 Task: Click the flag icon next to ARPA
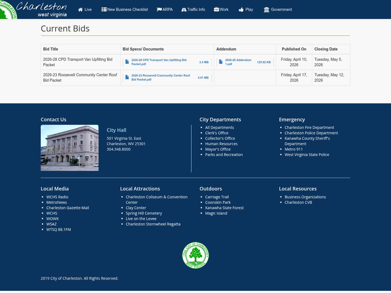(x=159, y=9)
